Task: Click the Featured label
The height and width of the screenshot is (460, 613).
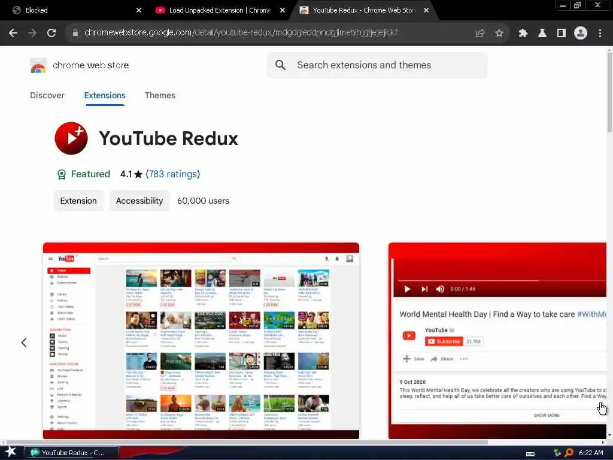Action: pyautogui.click(x=90, y=174)
